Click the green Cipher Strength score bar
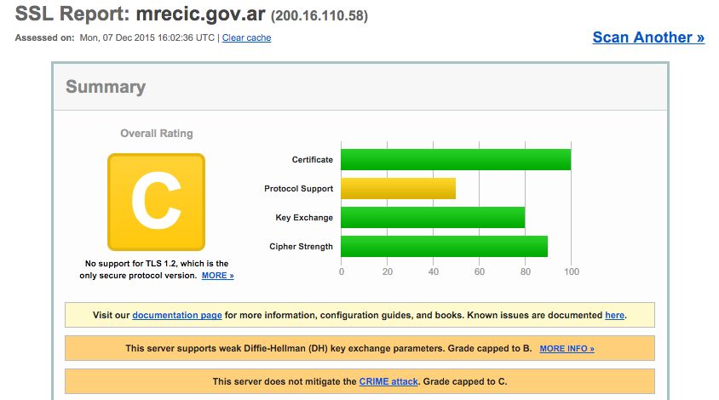719x400 pixels. coord(445,246)
